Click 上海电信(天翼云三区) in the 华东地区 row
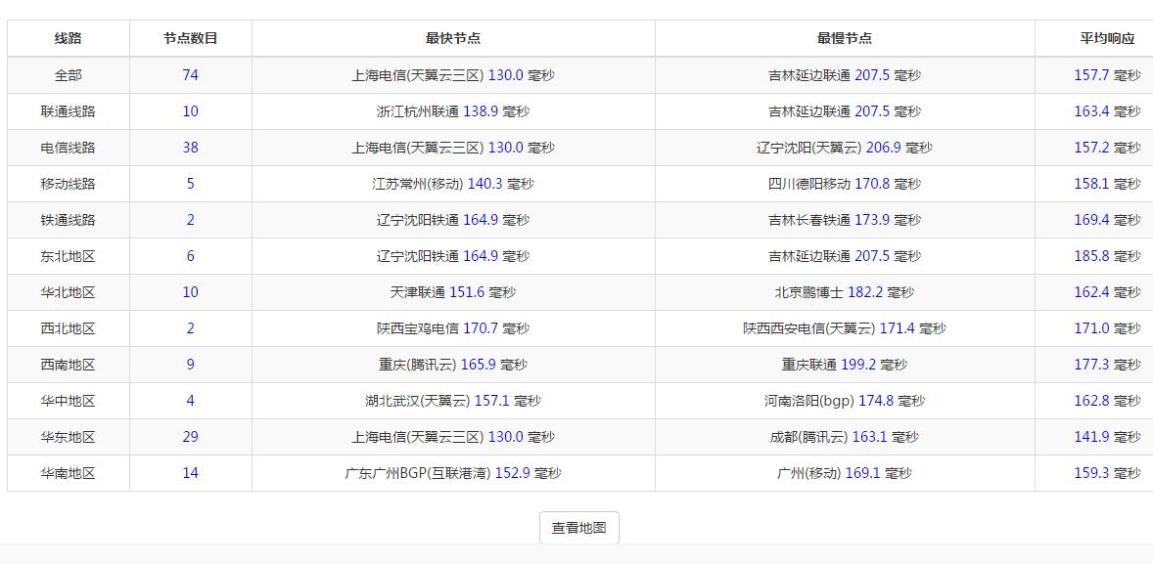 [418, 437]
